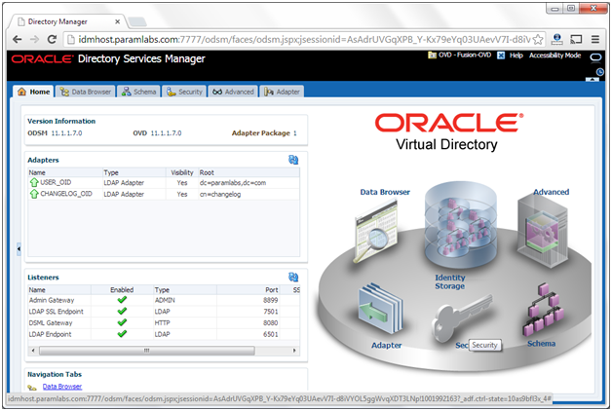Click the cast screen icon in toolbar
The height and width of the screenshot is (411, 612).
[576, 39]
